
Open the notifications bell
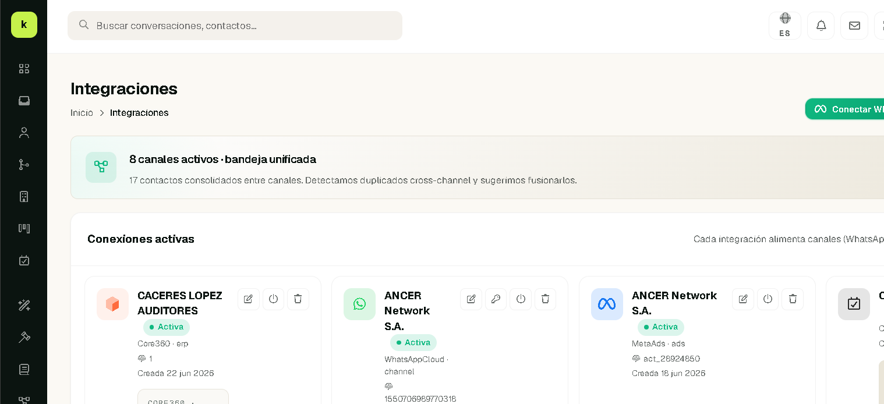pyautogui.click(x=821, y=26)
